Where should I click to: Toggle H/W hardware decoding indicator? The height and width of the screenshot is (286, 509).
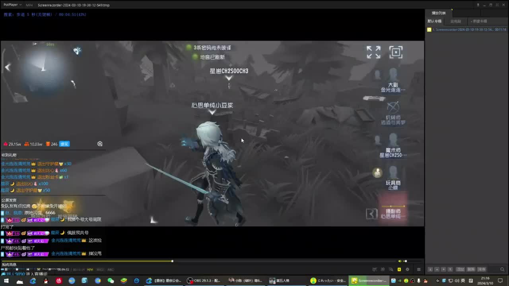(x=90, y=270)
